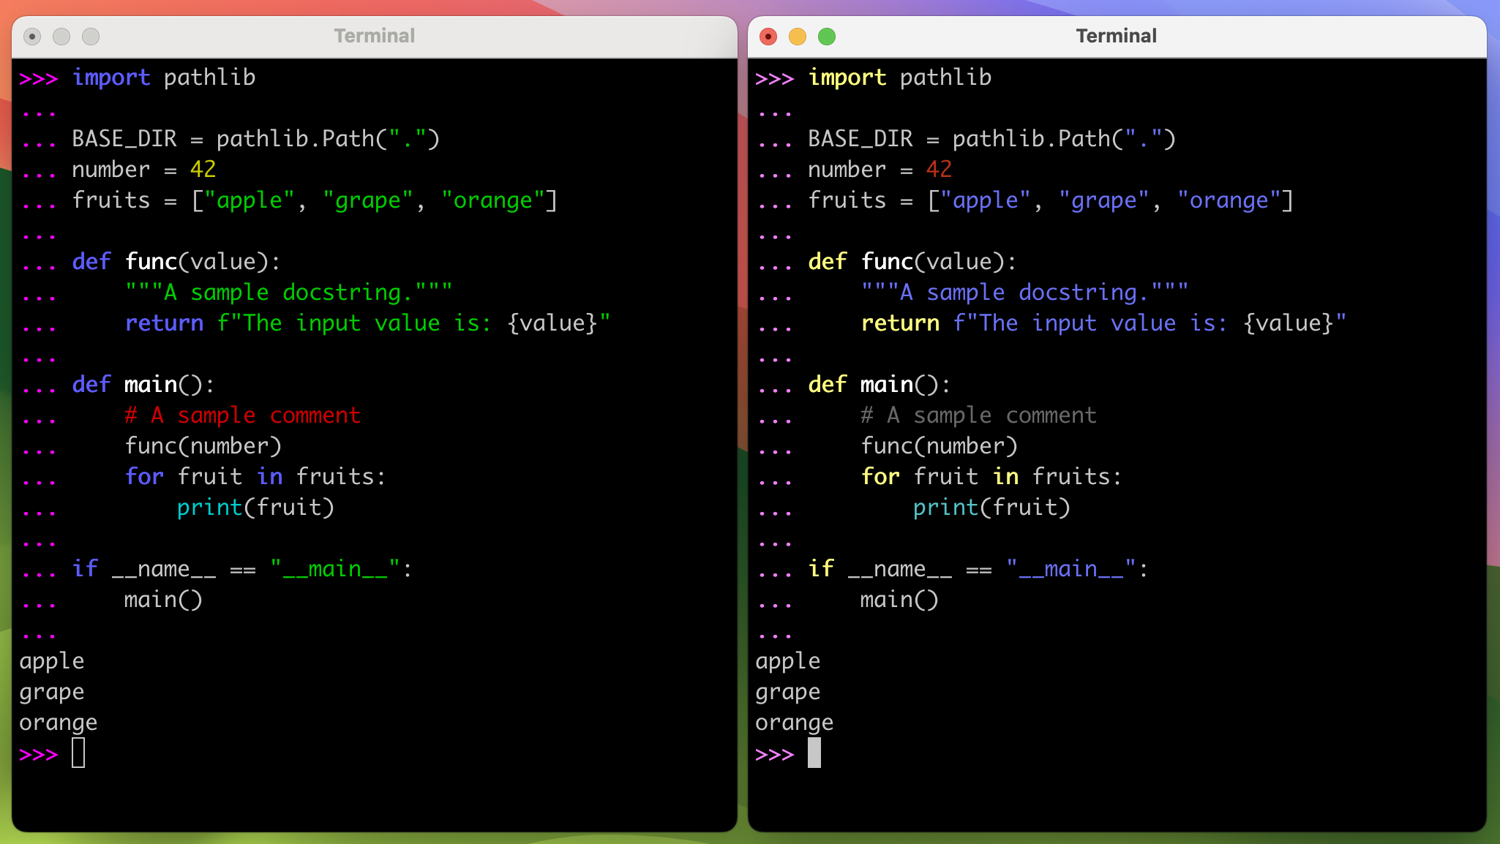Viewport: 1500px width, 844px height.
Task: Click the 'apple' output line in the right terminal
Action: point(787,660)
